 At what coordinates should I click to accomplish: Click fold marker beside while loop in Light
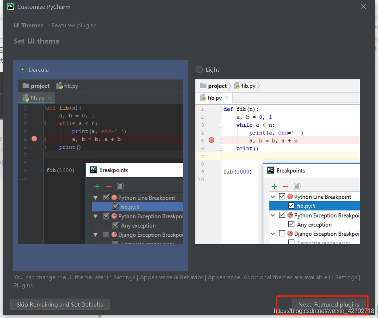(221, 125)
